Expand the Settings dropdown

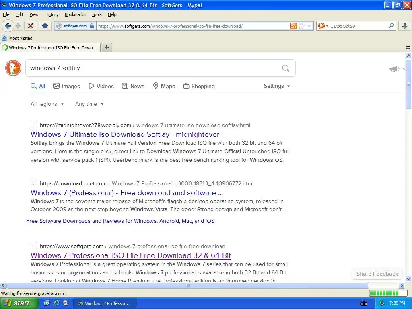coord(277,86)
